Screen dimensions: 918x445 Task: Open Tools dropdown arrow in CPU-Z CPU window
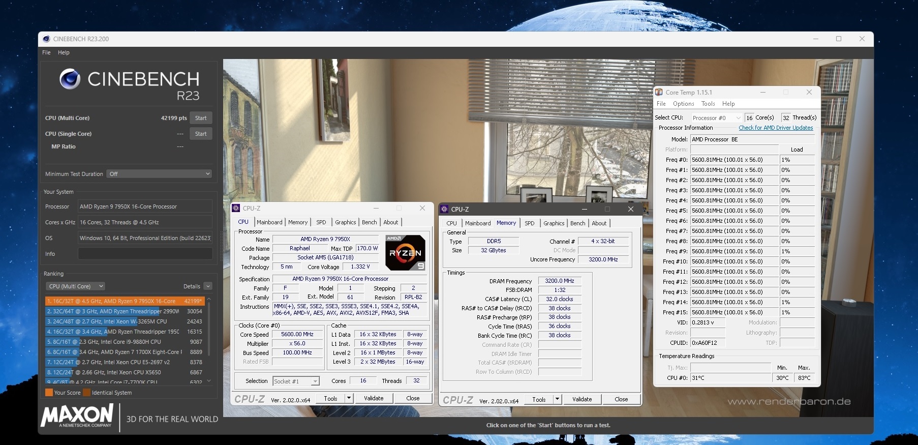349,398
